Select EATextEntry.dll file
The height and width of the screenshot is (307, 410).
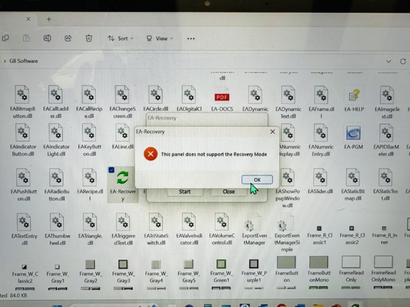[24, 230]
